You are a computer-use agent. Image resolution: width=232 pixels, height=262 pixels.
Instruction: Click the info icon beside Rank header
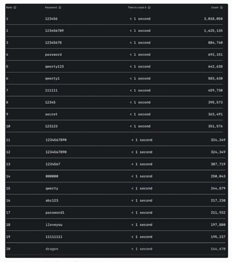[15, 8]
